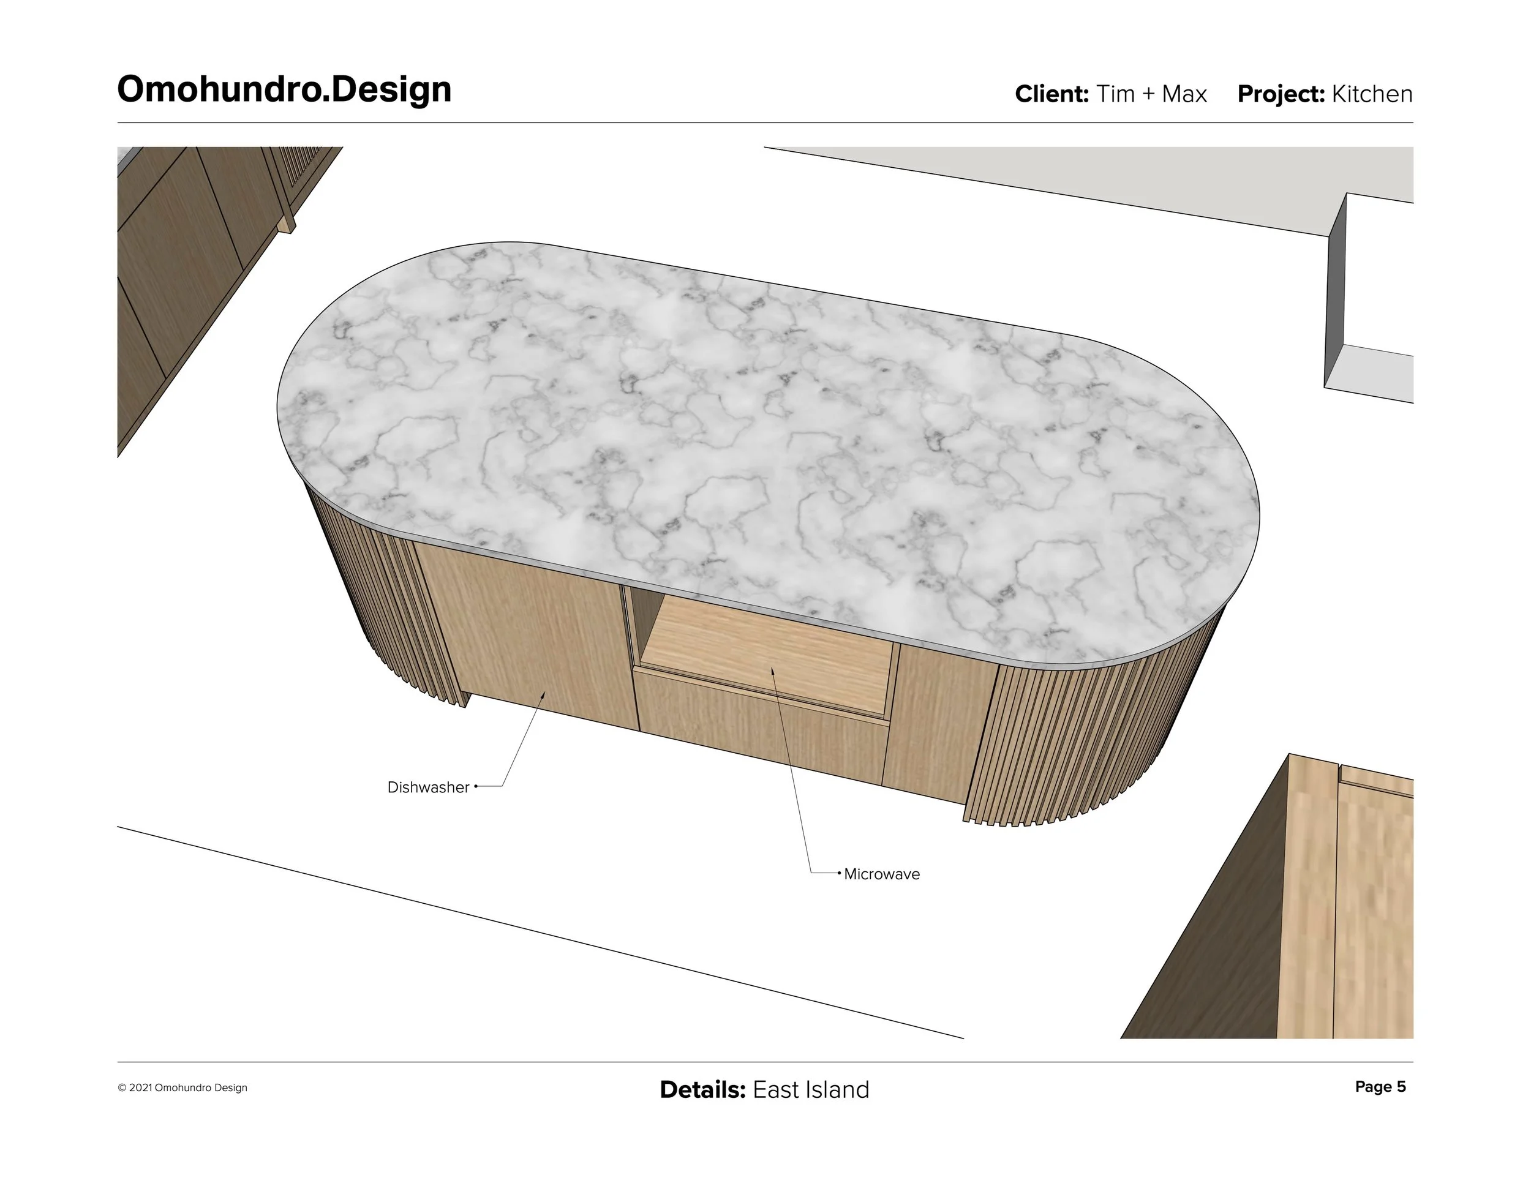Click the Microwave annotation label

point(881,874)
